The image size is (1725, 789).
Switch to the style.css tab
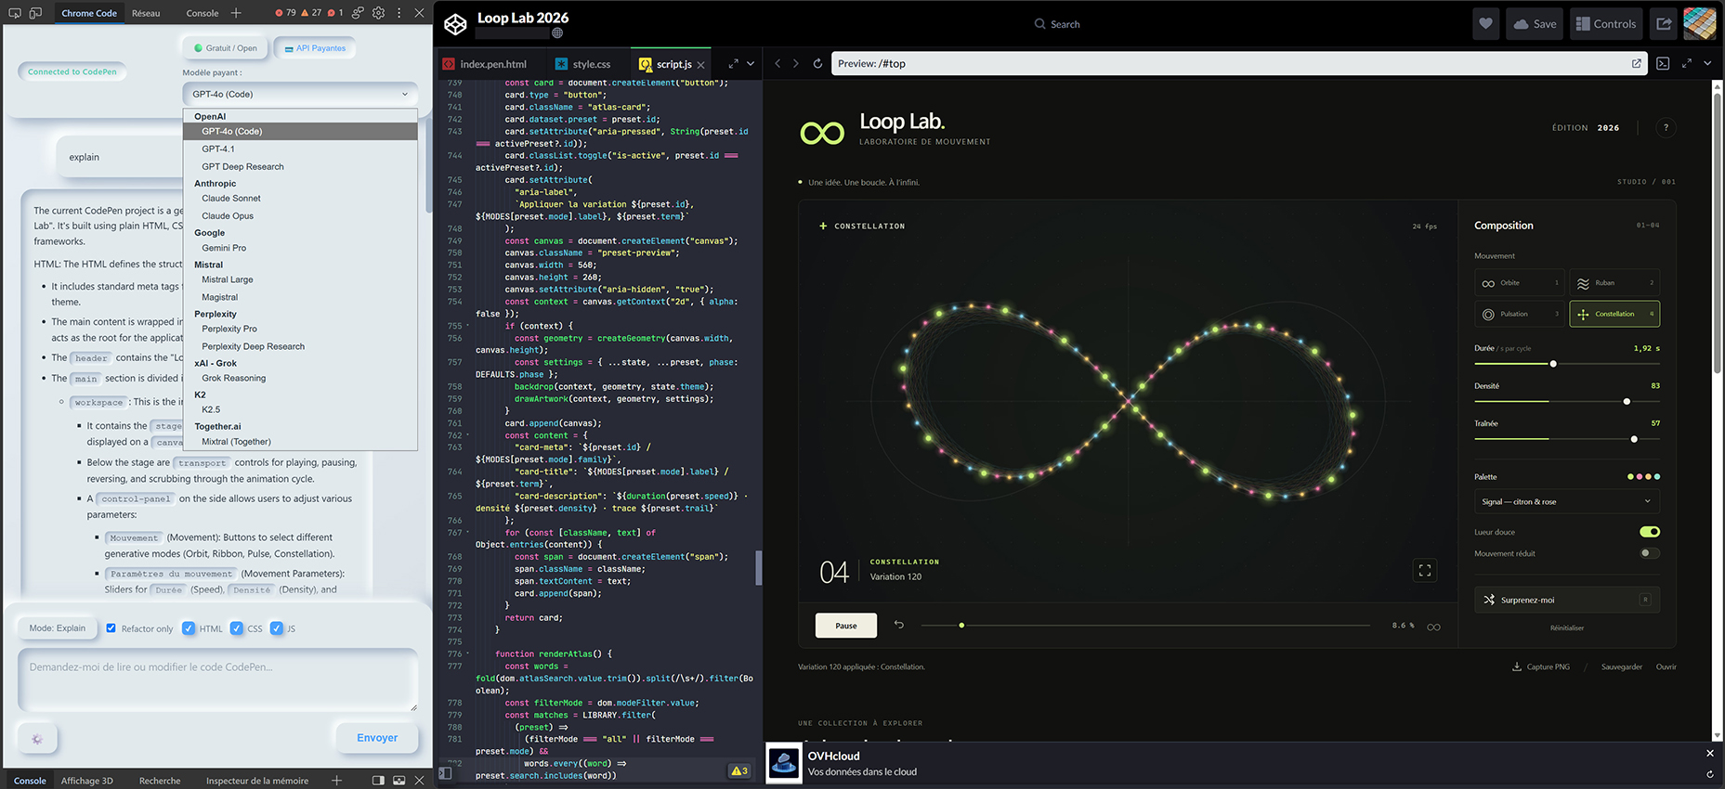[583, 64]
